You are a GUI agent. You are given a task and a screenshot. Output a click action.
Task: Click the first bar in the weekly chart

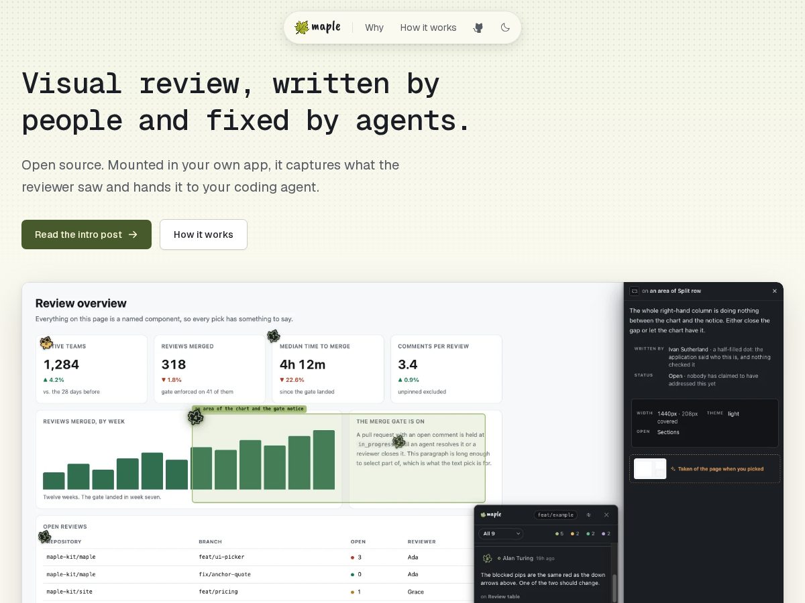[54, 481]
